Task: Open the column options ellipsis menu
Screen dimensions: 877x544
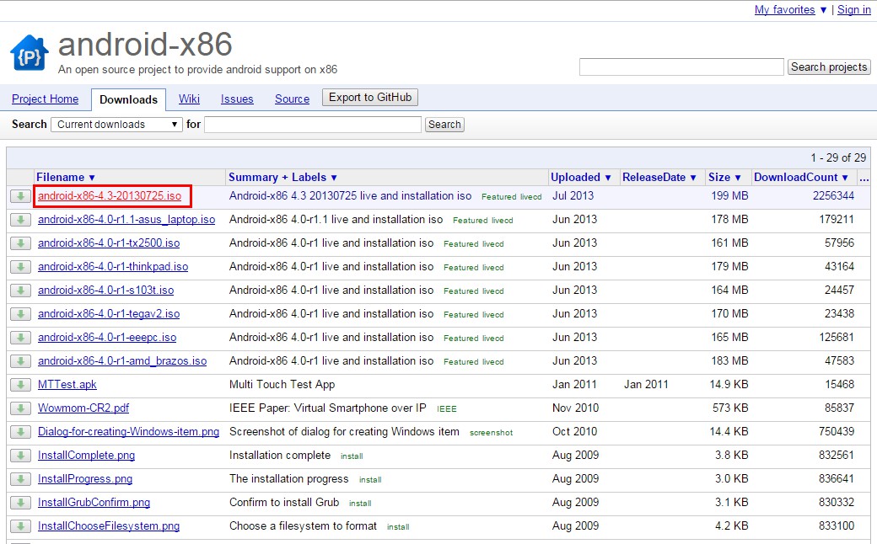Action: pos(864,178)
